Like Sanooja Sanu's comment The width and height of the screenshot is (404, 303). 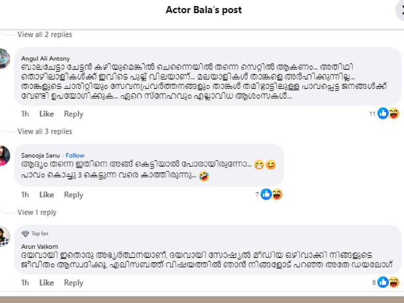[46, 195]
